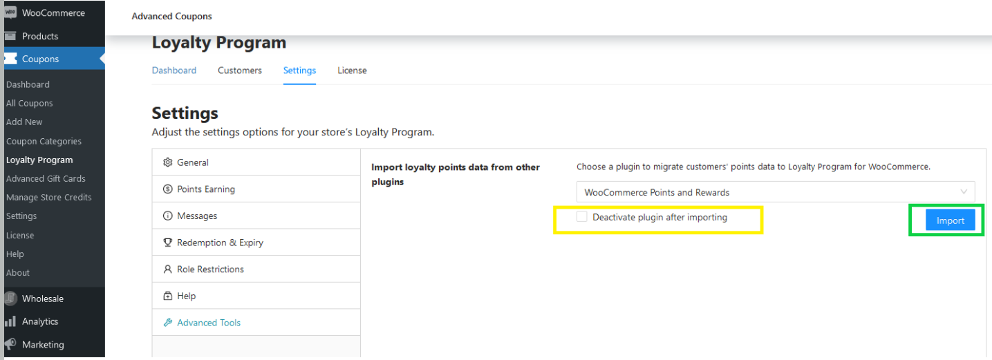The width and height of the screenshot is (992, 360).
Task: Go to Manage Store Credits
Action: coord(48,197)
